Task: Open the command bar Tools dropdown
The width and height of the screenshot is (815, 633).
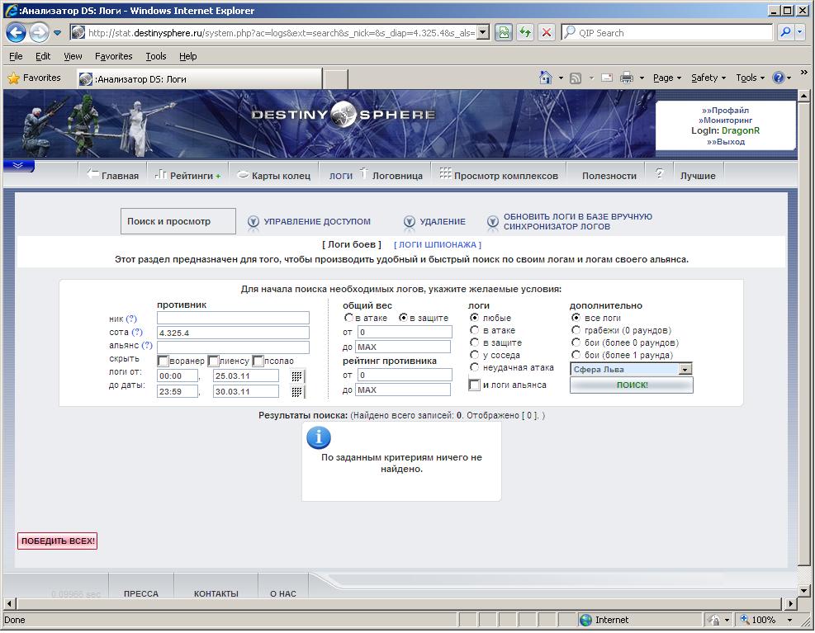Action: coord(750,78)
